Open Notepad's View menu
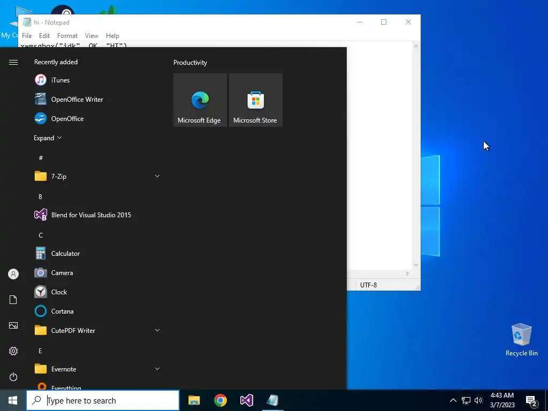This screenshot has width=548, height=411. [x=92, y=36]
